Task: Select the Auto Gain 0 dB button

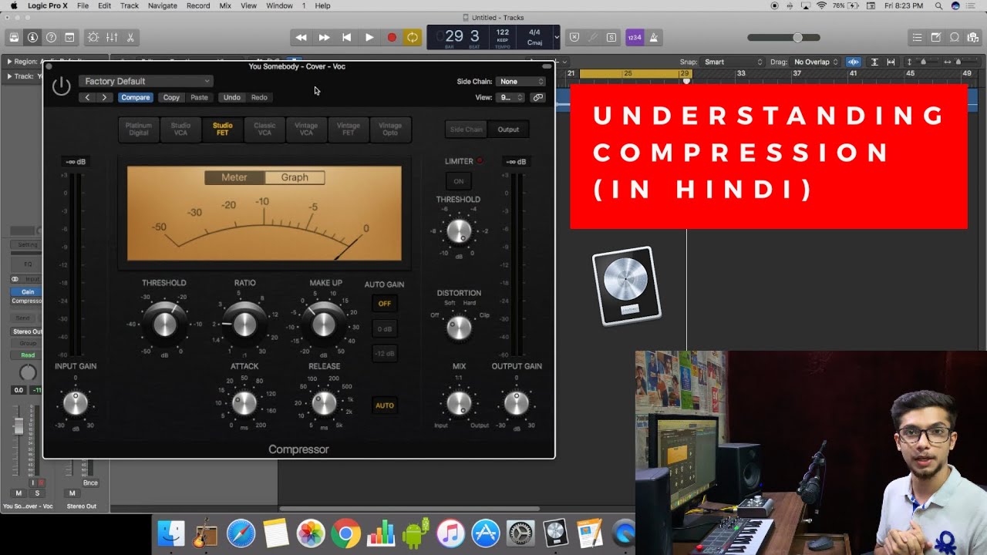Action: coord(385,329)
